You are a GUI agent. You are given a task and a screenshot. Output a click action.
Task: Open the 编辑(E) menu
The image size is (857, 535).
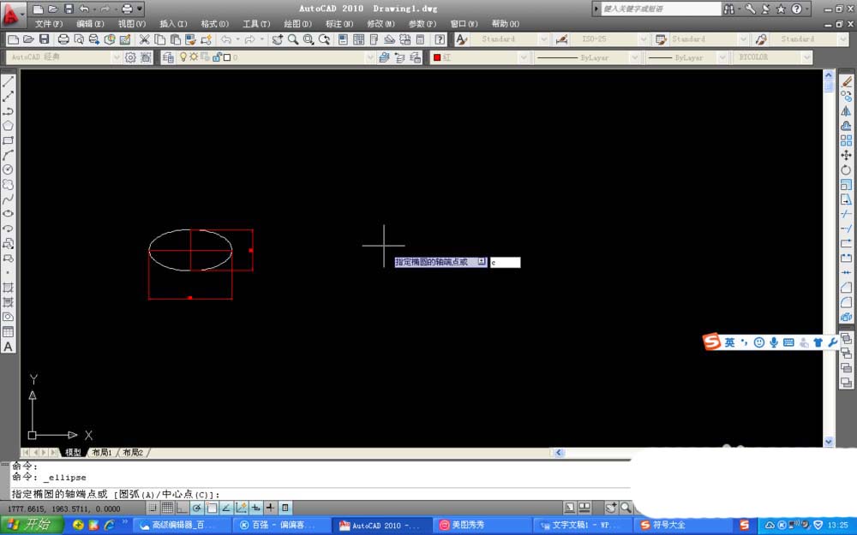[90, 23]
